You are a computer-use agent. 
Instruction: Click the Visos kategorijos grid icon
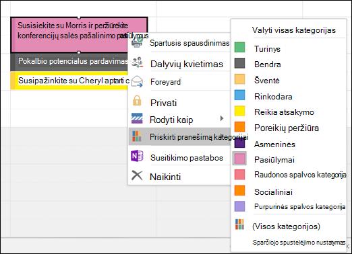[x=239, y=224]
